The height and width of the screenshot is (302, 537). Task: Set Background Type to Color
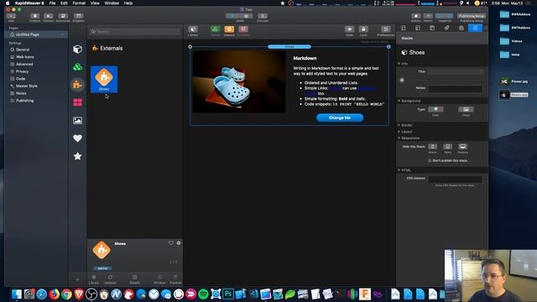(x=435, y=110)
